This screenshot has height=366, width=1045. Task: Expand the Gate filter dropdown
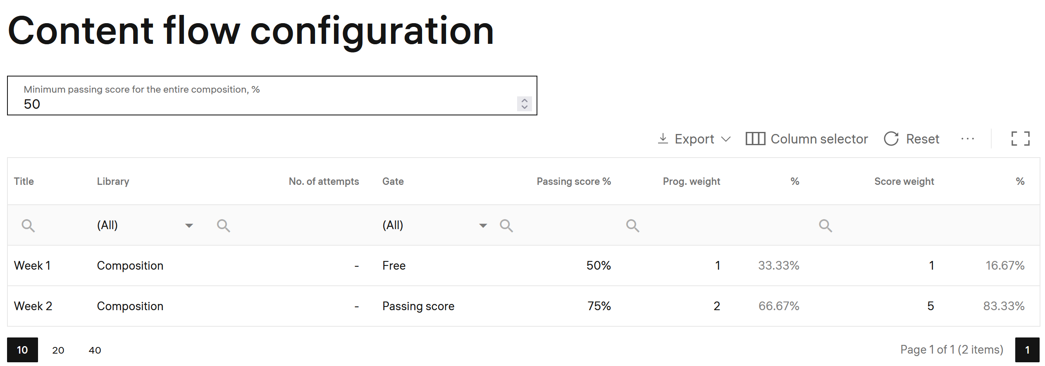(x=483, y=225)
